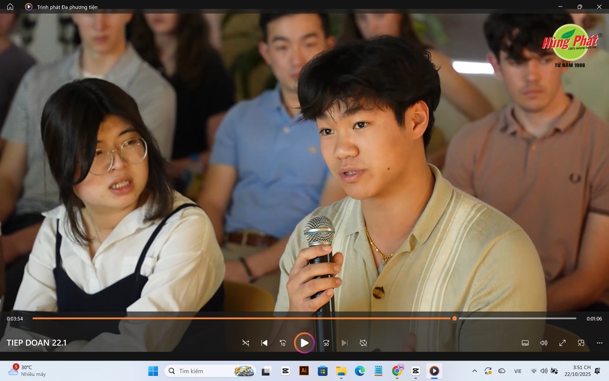Open the more options menu
This screenshot has width=609, height=381.
tap(599, 343)
